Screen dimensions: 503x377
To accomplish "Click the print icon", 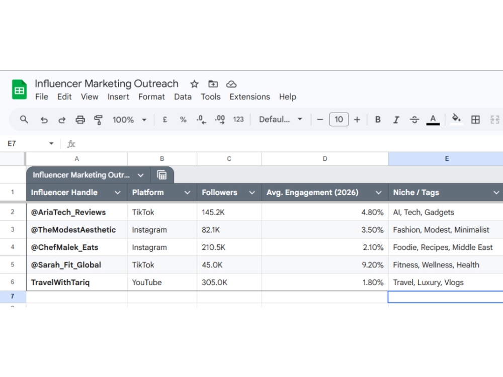I will pyautogui.click(x=80, y=120).
